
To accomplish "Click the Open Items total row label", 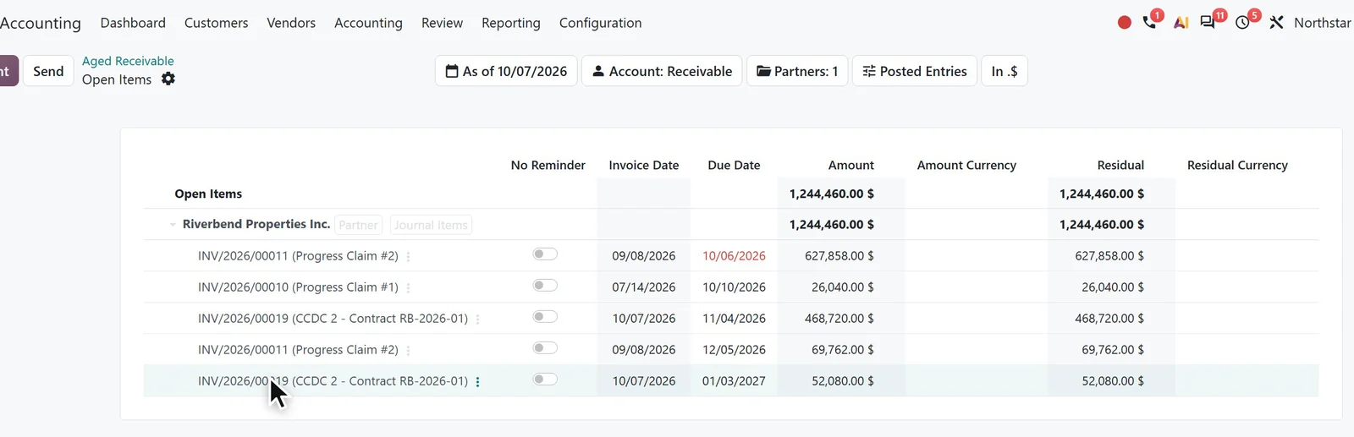I will tap(208, 194).
